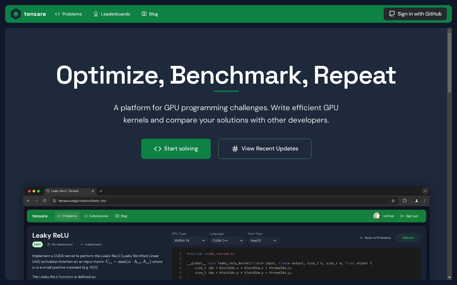The height and width of the screenshot is (285, 457).
Task: Click the 'A platform for GPU programming challenges' text
Action: [x=226, y=114]
